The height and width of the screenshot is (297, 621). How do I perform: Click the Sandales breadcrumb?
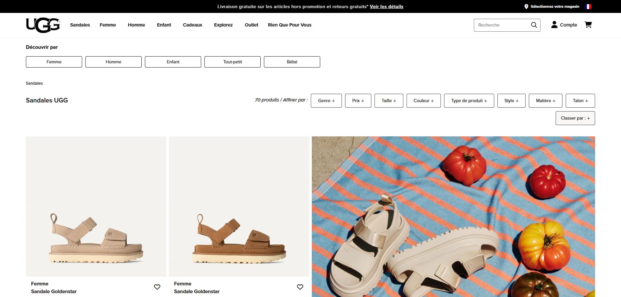click(x=34, y=83)
